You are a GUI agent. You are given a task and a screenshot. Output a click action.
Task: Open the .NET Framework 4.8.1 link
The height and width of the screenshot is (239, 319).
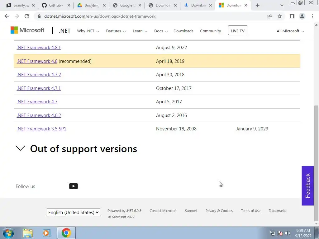pyautogui.click(x=39, y=48)
